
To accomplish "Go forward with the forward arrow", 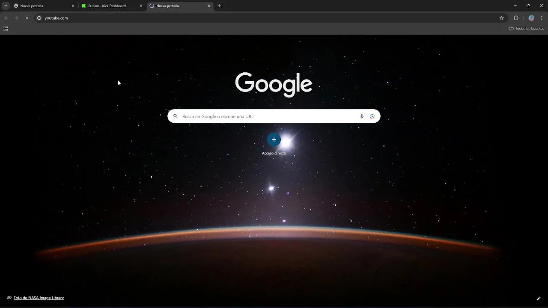I will coord(16,18).
